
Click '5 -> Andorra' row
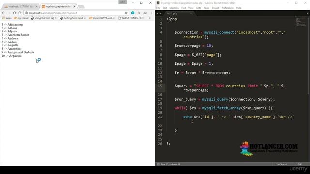pos(10,38)
